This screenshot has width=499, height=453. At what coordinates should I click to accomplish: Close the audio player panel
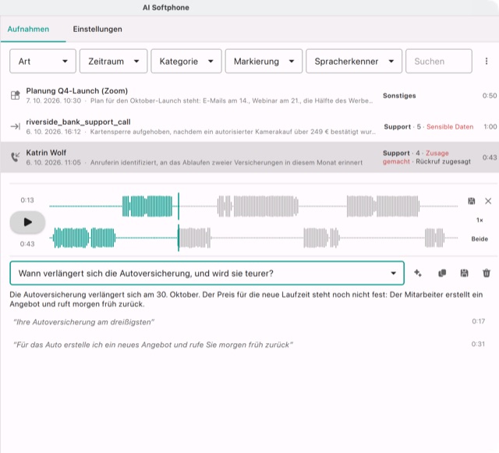pyautogui.click(x=488, y=201)
